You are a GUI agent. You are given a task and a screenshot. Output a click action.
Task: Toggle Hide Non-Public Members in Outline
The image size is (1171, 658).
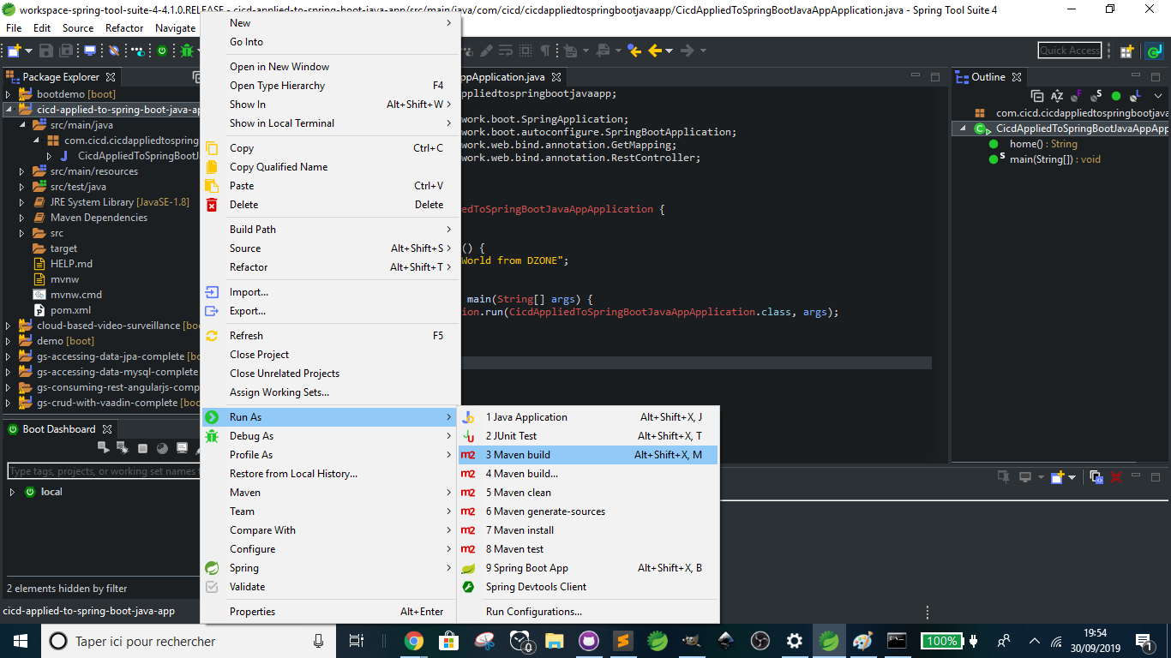pyautogui.click(x=1116, y=96)
